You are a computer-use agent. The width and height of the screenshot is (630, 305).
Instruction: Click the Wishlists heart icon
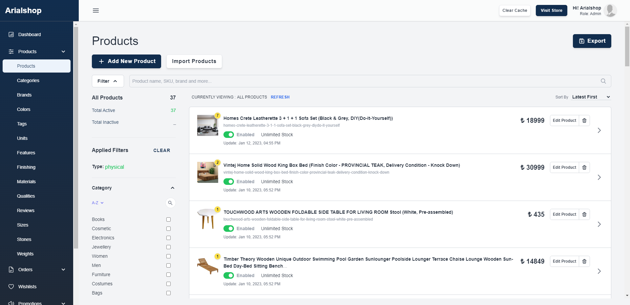pos(11,287)
